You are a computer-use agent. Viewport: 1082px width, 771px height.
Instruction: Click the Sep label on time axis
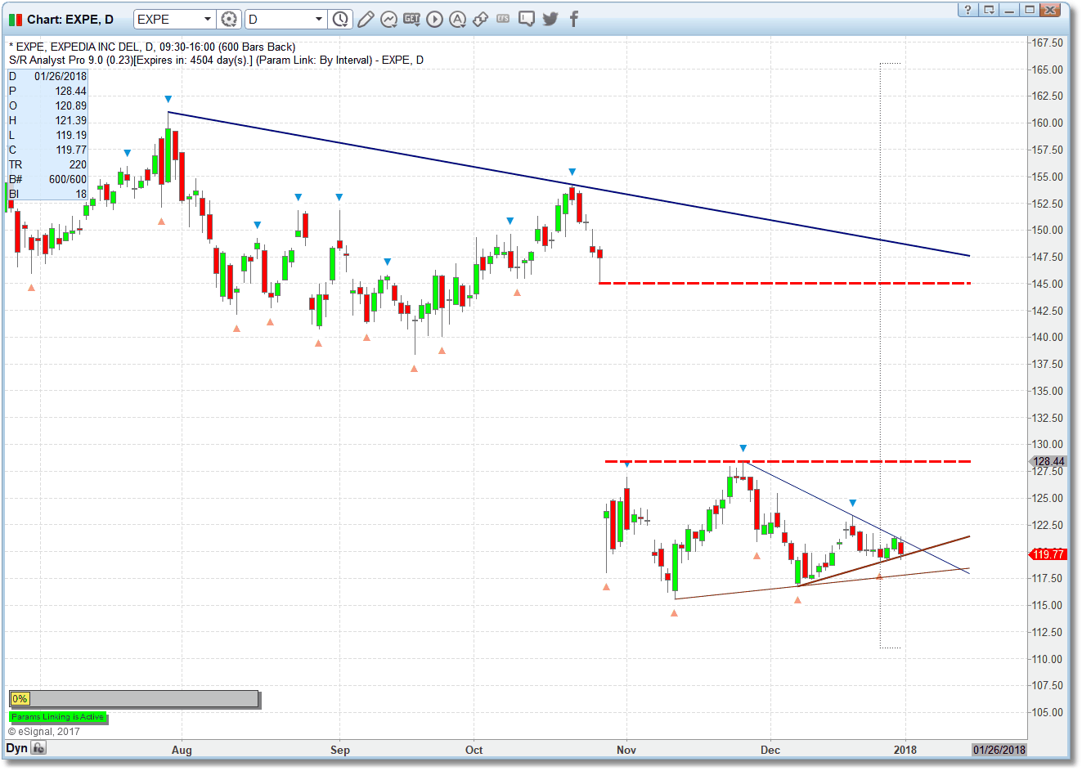pyautogui.click(x=340, y=750)
